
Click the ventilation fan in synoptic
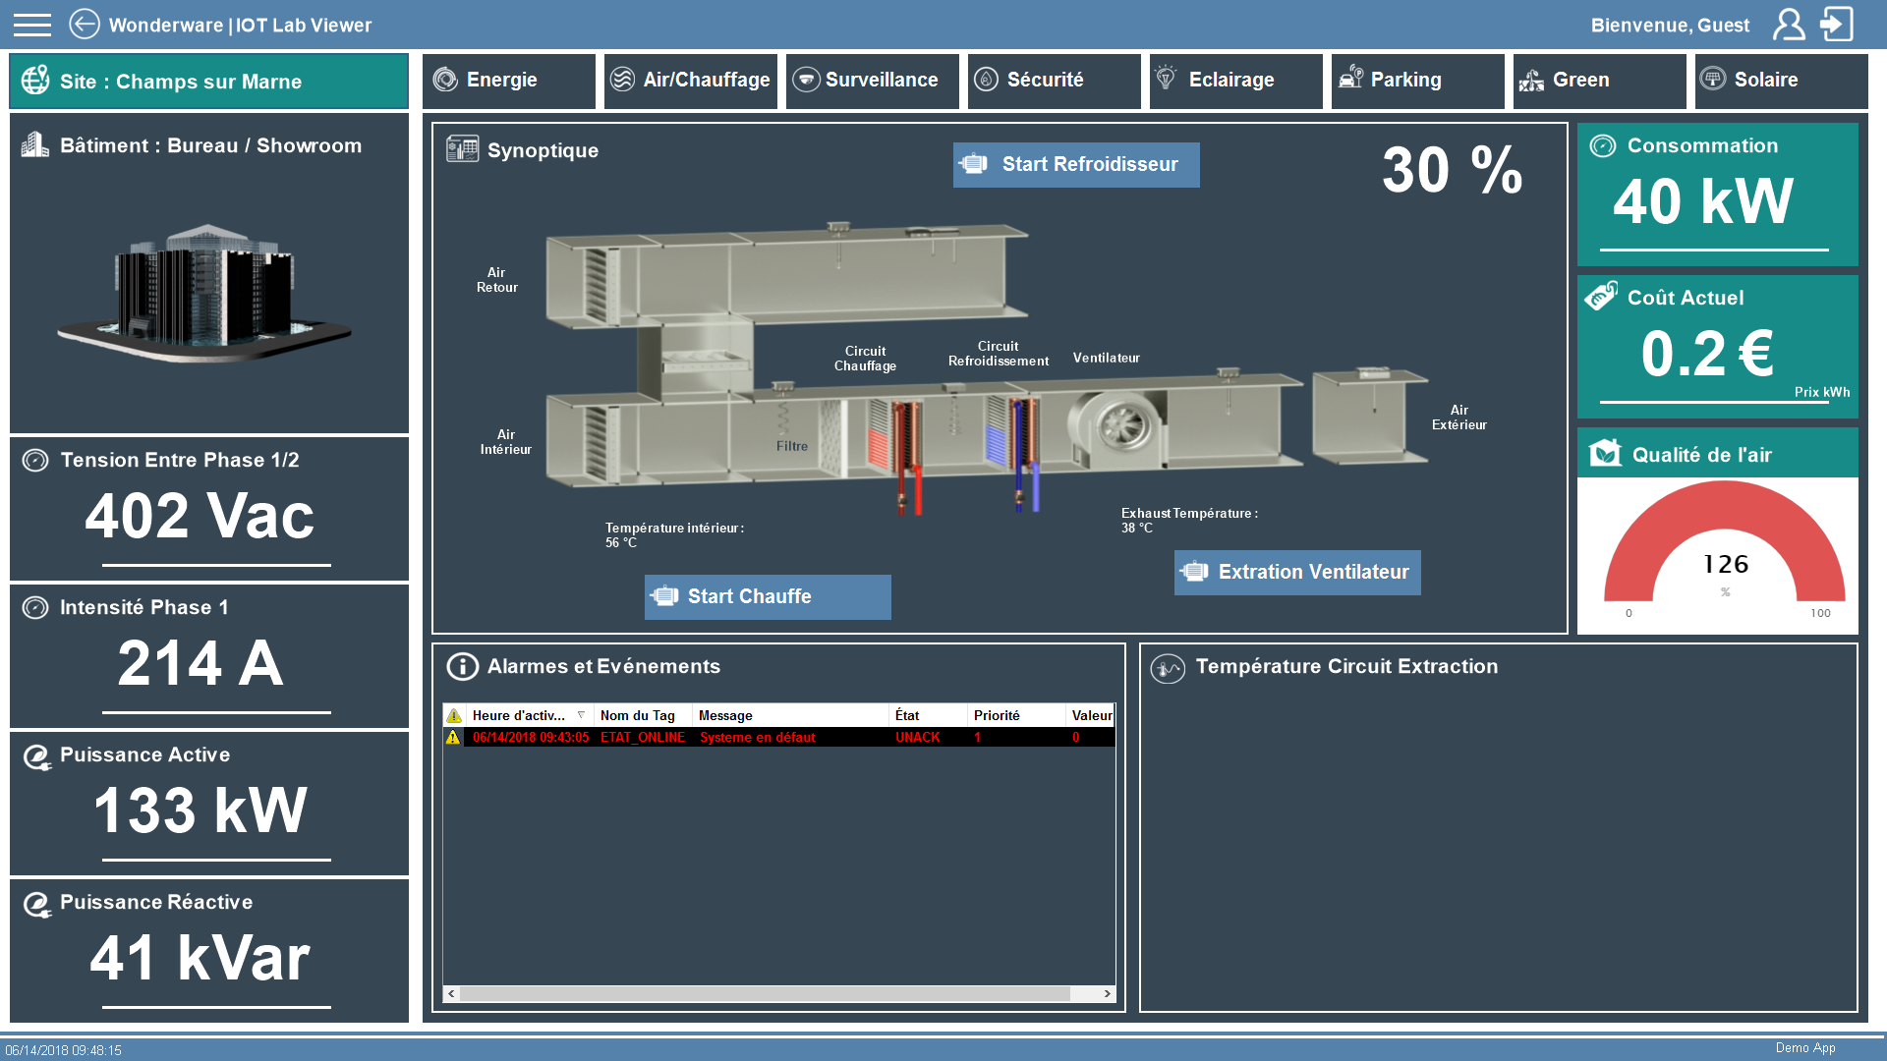coord(1119,427)
